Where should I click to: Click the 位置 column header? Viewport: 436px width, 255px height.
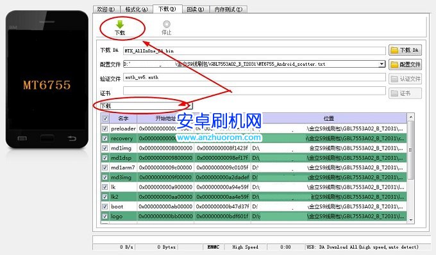coord(329,118)
